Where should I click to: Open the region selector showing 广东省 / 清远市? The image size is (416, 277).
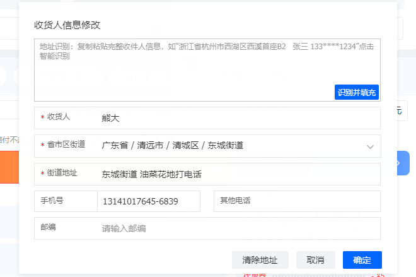[x=207, y=146]
